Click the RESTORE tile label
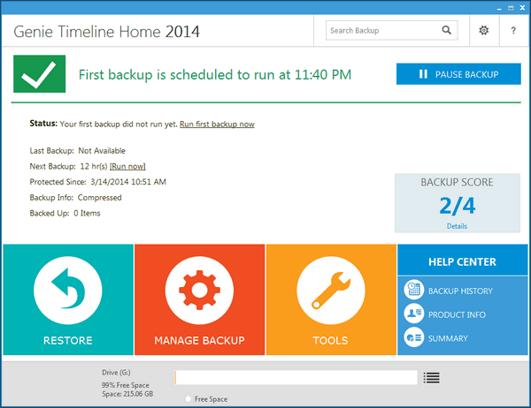 (68, 340)
